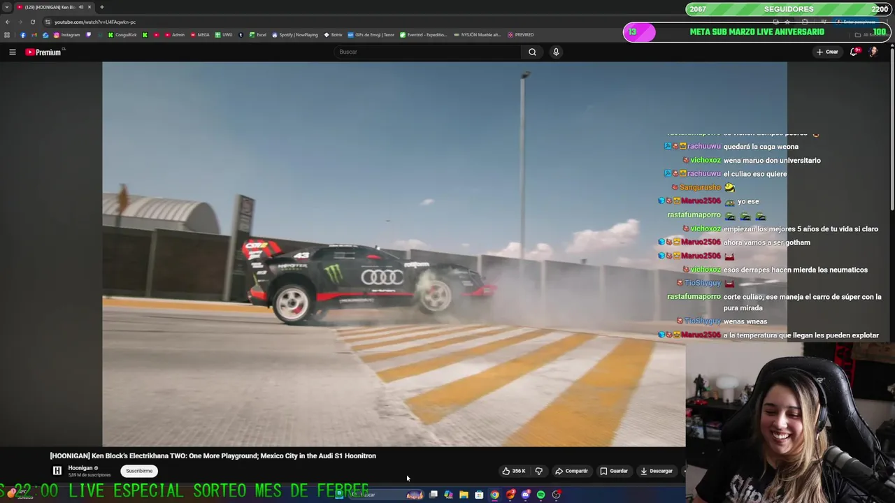Click the Task View taskbar icon
This screenshot has width=895, height=503.
point(434,495)
